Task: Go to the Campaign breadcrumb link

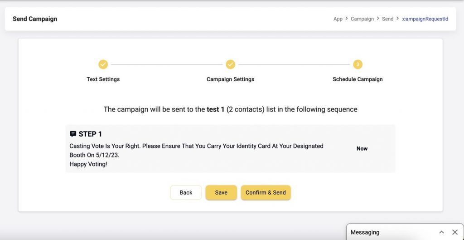Action: pyautogui.click(x=362, y=19)
